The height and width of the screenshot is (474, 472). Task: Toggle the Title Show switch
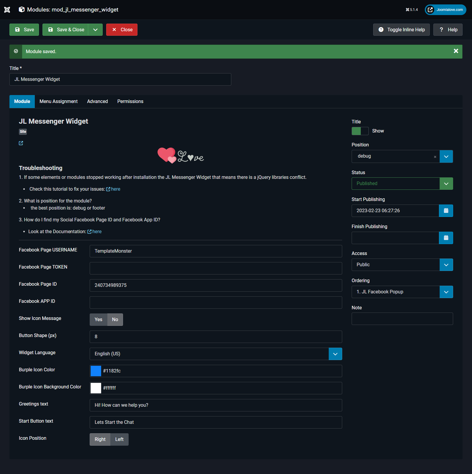pos(360,131)
